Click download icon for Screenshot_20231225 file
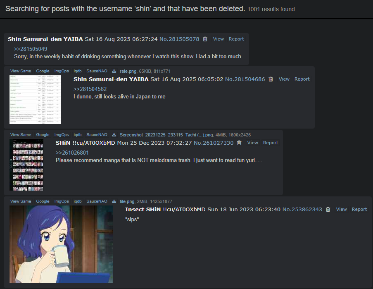This screenshot has width=373, height=289. click(x=114, y=135)
